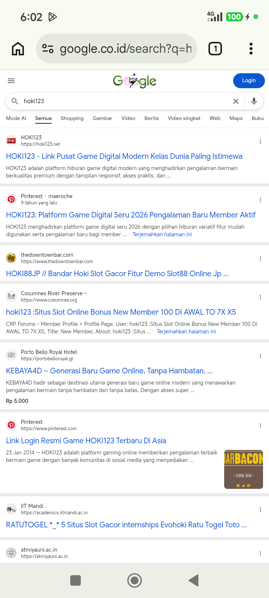Open HOKI123 - Link Pusat Game Digital result
This screenshot has width=269, height=598.
coord(124,156)
